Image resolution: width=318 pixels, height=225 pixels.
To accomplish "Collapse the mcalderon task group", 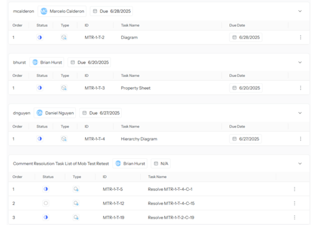I will [300, 11].
